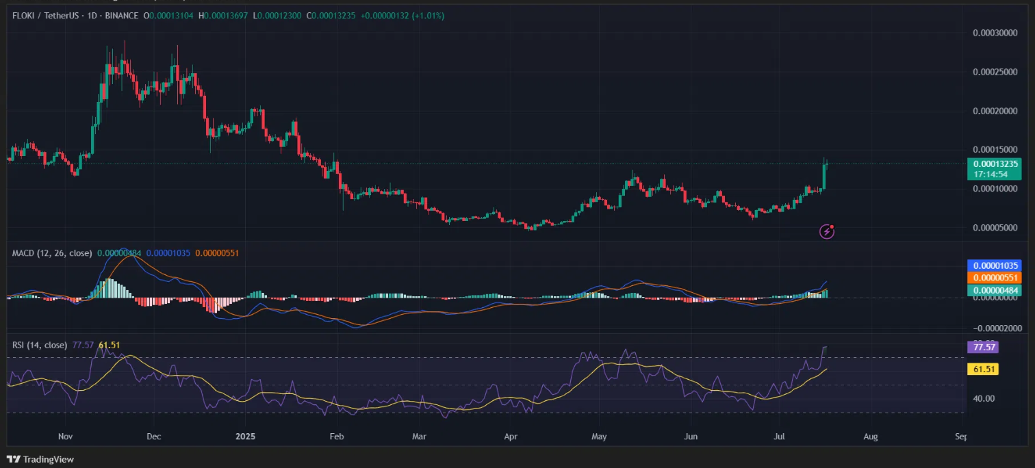Click the Aug label on the time axis
This screenshot has height=468, width=1035.
pos(870,436)
